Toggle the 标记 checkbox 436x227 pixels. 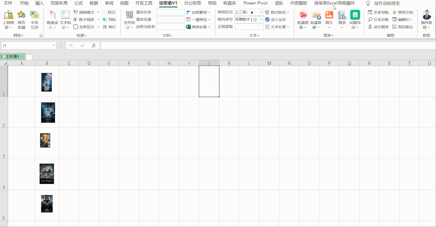pyautogui.click(x=105, y=12)
